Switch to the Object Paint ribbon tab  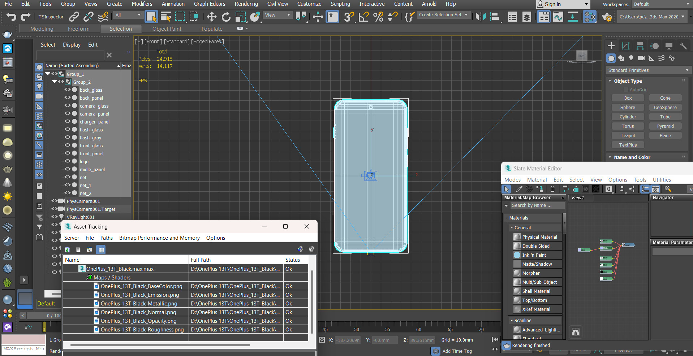pyautogui.click(x=167, y=29)
